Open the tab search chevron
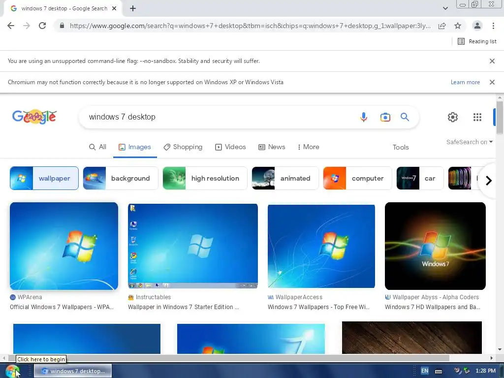 (445, 8)
